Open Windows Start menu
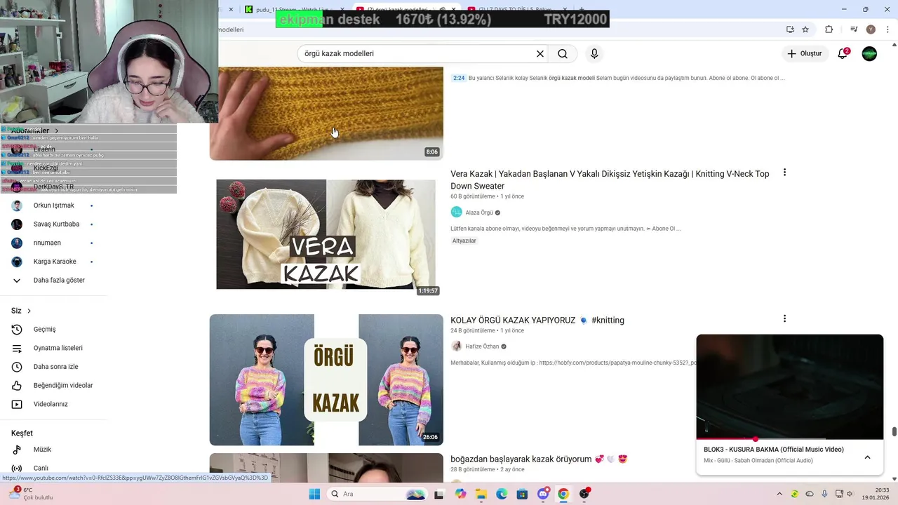The width and height of the screenshot is (898, 505). pos(314,494)
